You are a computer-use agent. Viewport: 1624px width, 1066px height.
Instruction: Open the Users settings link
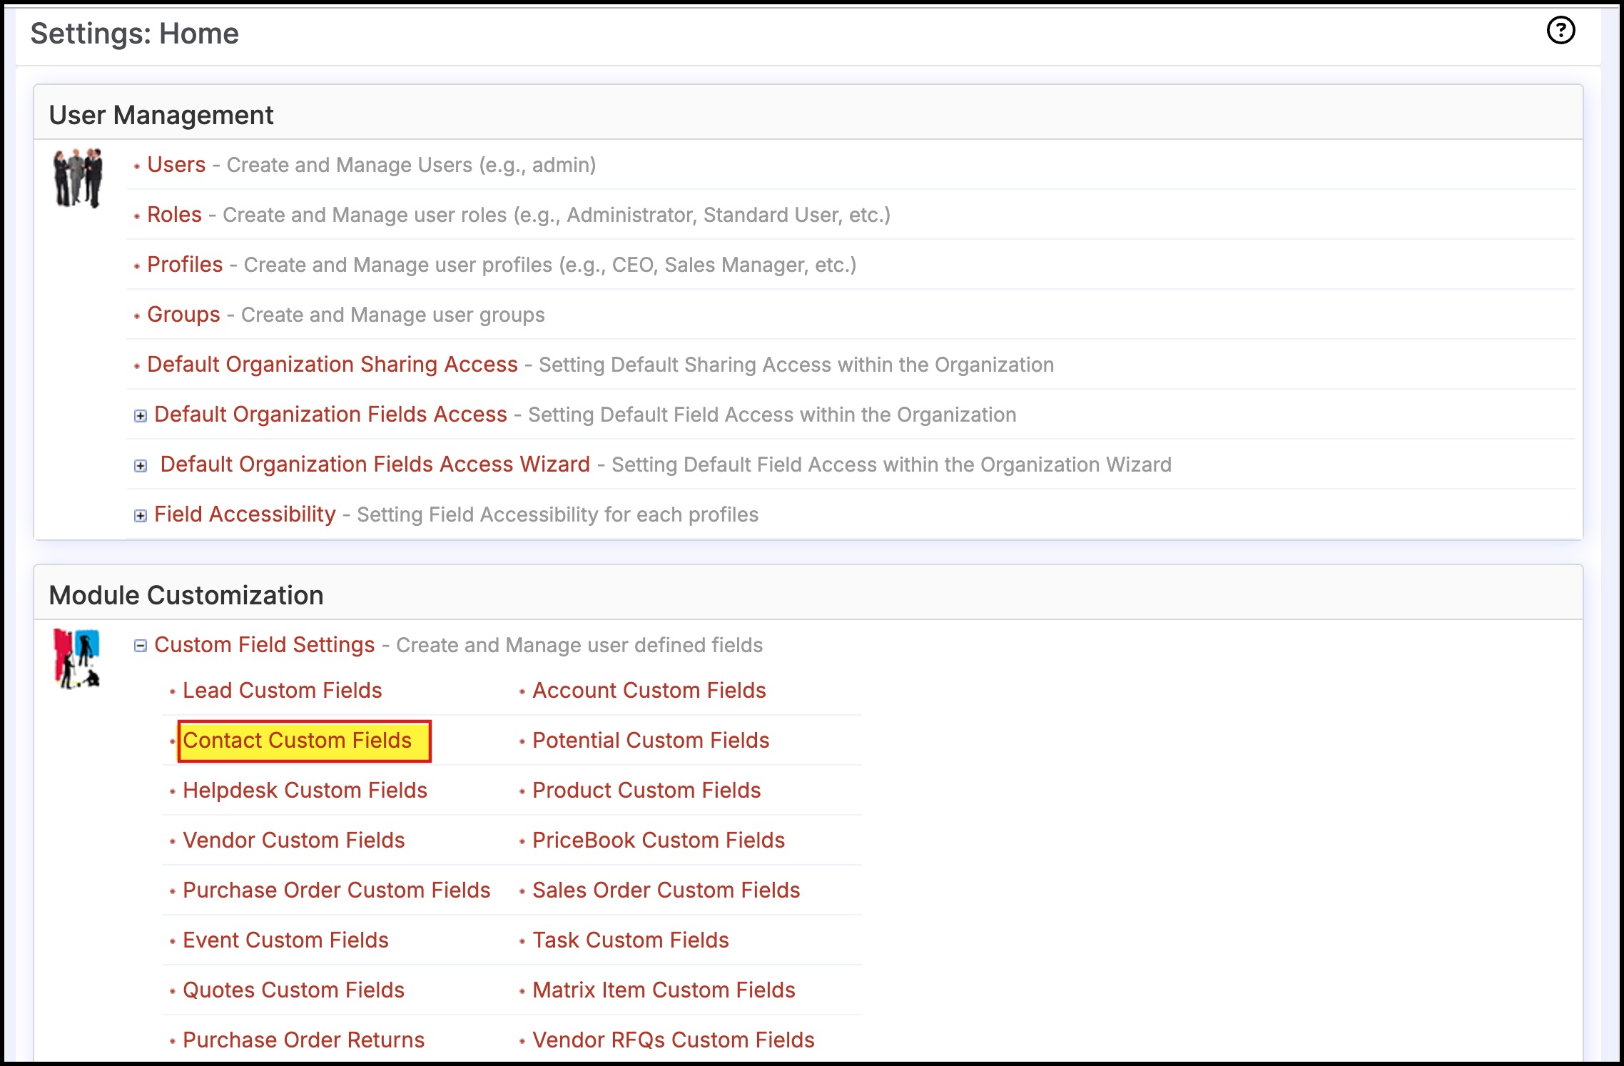point(176,165)
